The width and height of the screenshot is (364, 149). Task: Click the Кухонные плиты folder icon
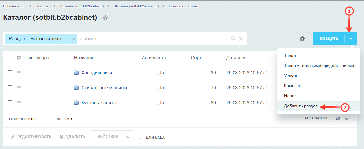[76, 102]
